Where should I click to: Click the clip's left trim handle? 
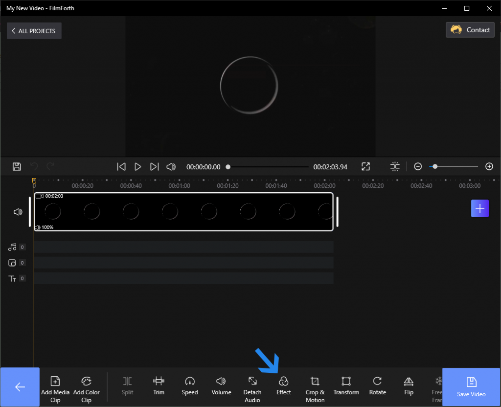[30, 211]
